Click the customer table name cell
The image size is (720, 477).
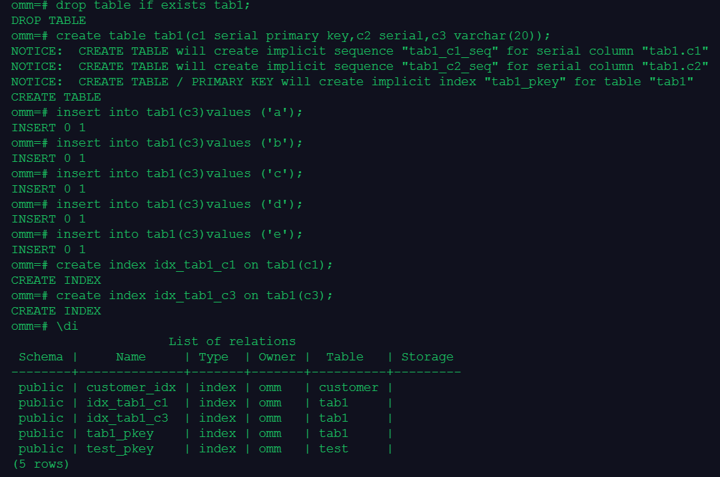tap(348, 388)
